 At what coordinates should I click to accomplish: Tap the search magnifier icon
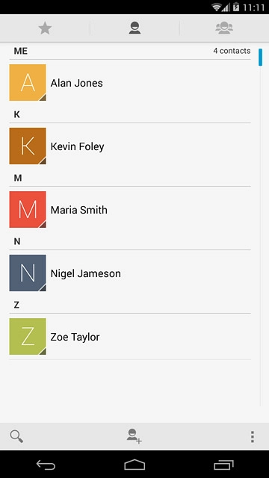point(16,436)
